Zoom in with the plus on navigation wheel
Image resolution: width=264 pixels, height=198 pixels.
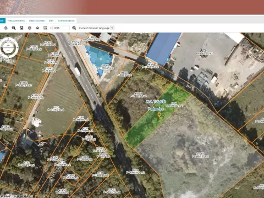point(8,45)
